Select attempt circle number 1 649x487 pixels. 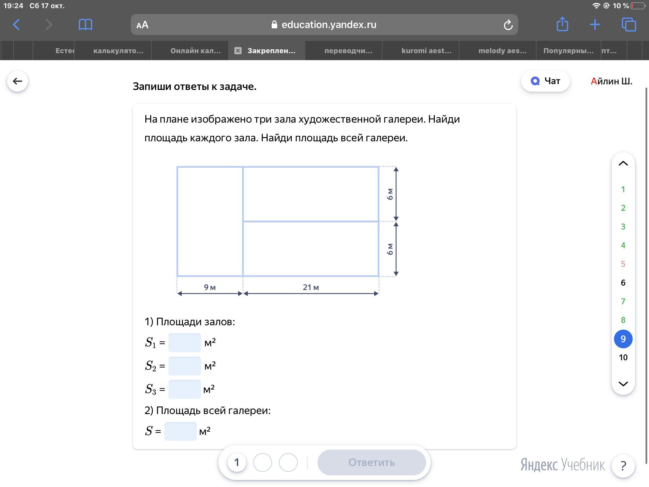(x=237, y=462)
